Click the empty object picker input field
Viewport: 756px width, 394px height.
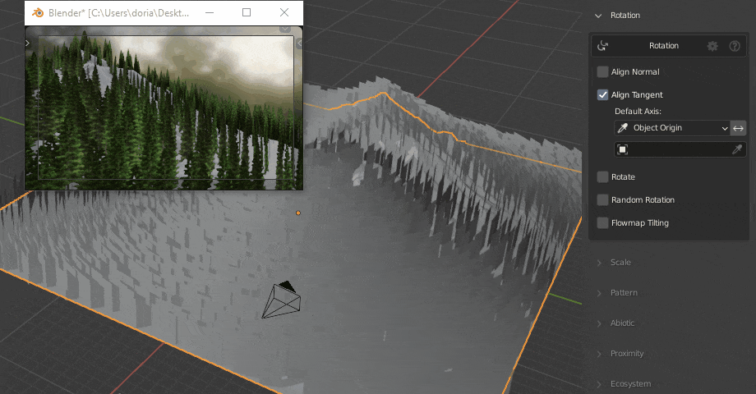tap(680, 149)
